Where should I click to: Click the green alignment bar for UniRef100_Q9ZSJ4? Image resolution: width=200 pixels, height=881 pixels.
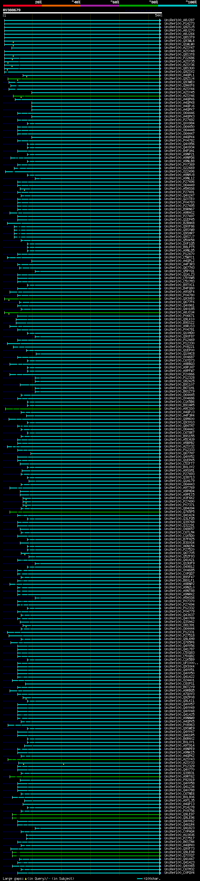(84, 79)
